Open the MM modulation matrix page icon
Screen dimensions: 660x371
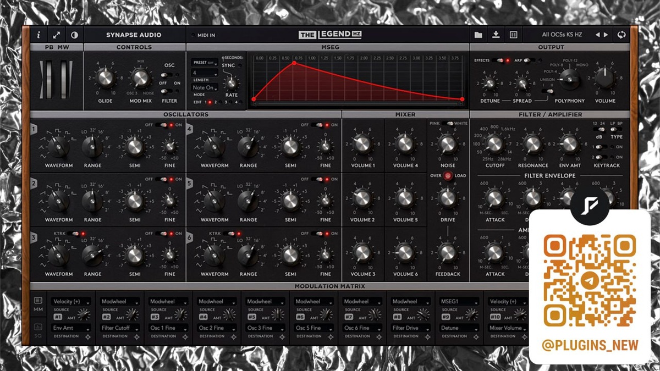pos(38,301)
